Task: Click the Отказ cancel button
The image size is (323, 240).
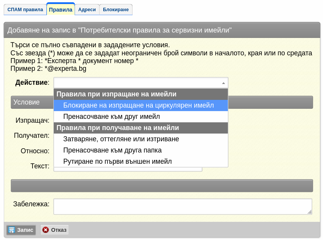Action: pyautogui.click(x=55, y=230)
